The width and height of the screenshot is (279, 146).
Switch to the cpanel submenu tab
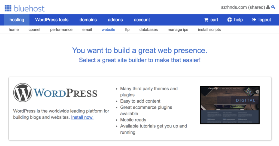[34, 29]
